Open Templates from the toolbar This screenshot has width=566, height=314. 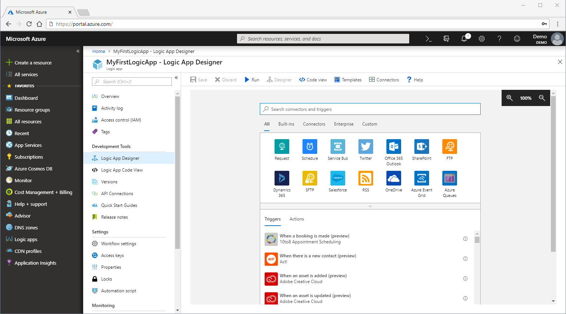[x=348, y=80]
